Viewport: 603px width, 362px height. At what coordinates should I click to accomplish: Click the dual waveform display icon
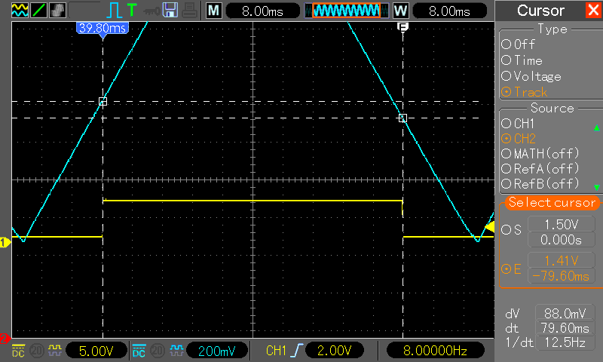[20, 10]
